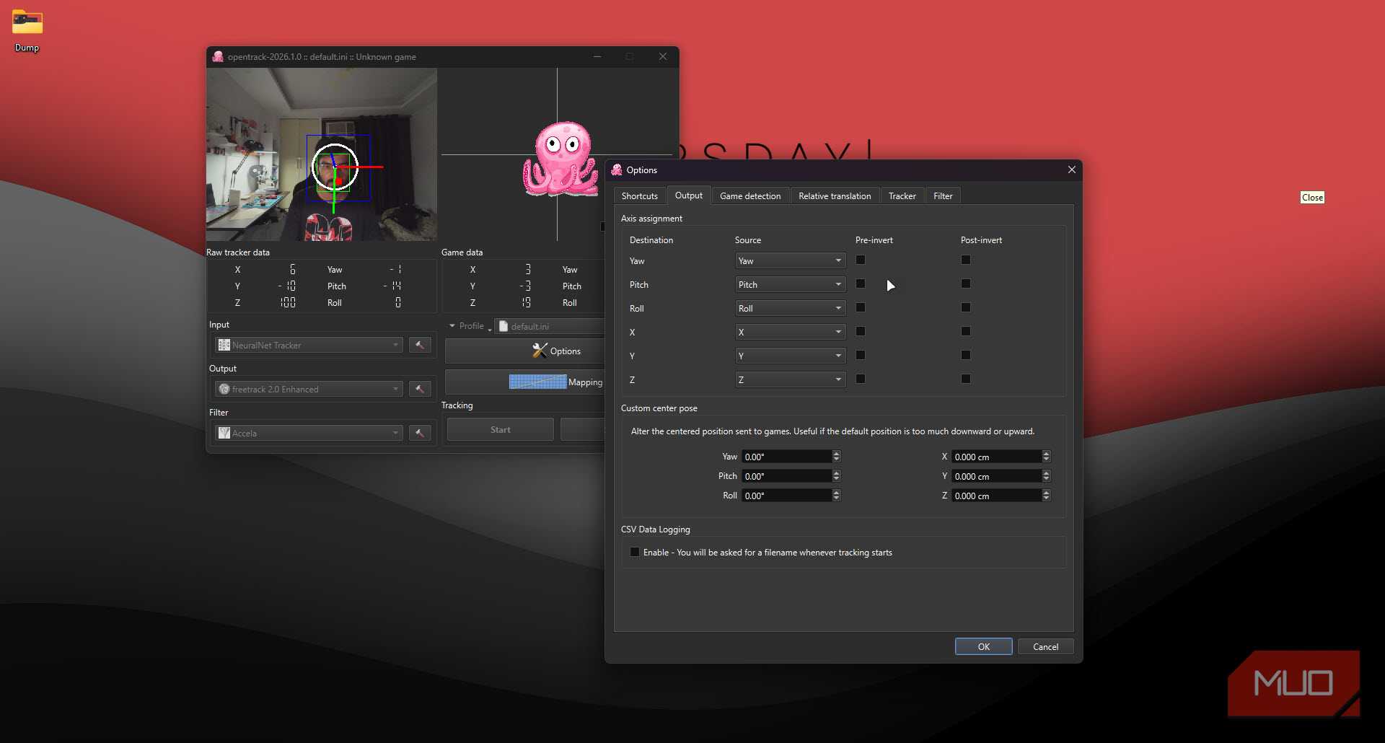Enable Post-invert for Roll
Image resolution: width=1385 pixels, height=743 pixels.
pyautogui.click(x=966, y=307)
